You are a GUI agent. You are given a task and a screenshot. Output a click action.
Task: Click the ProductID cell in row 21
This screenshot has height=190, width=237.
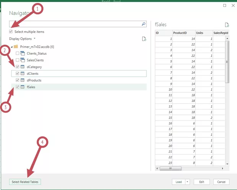click(184, 151)
